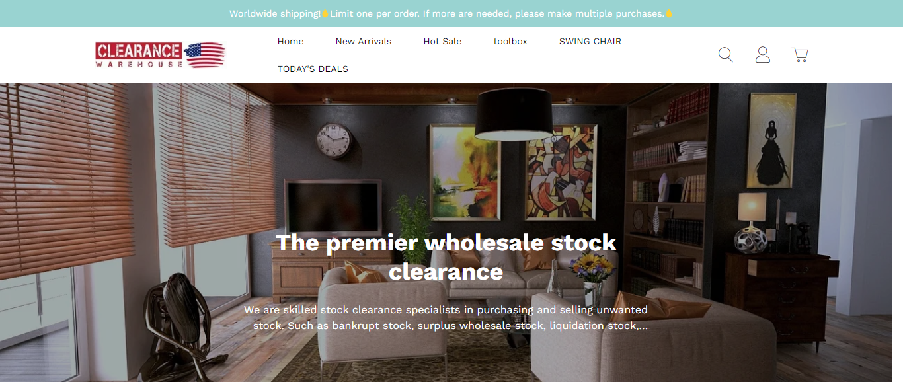Open the toolbox category link
This screenshot has width=903, height=382.
tap(510, 41)
